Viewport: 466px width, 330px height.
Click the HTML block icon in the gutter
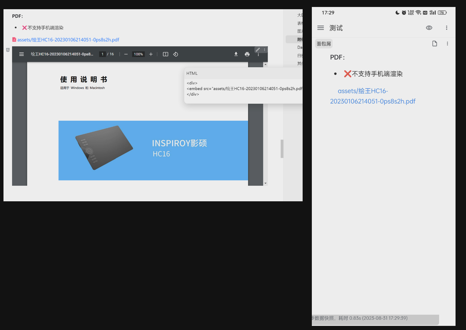click(8, 50)
